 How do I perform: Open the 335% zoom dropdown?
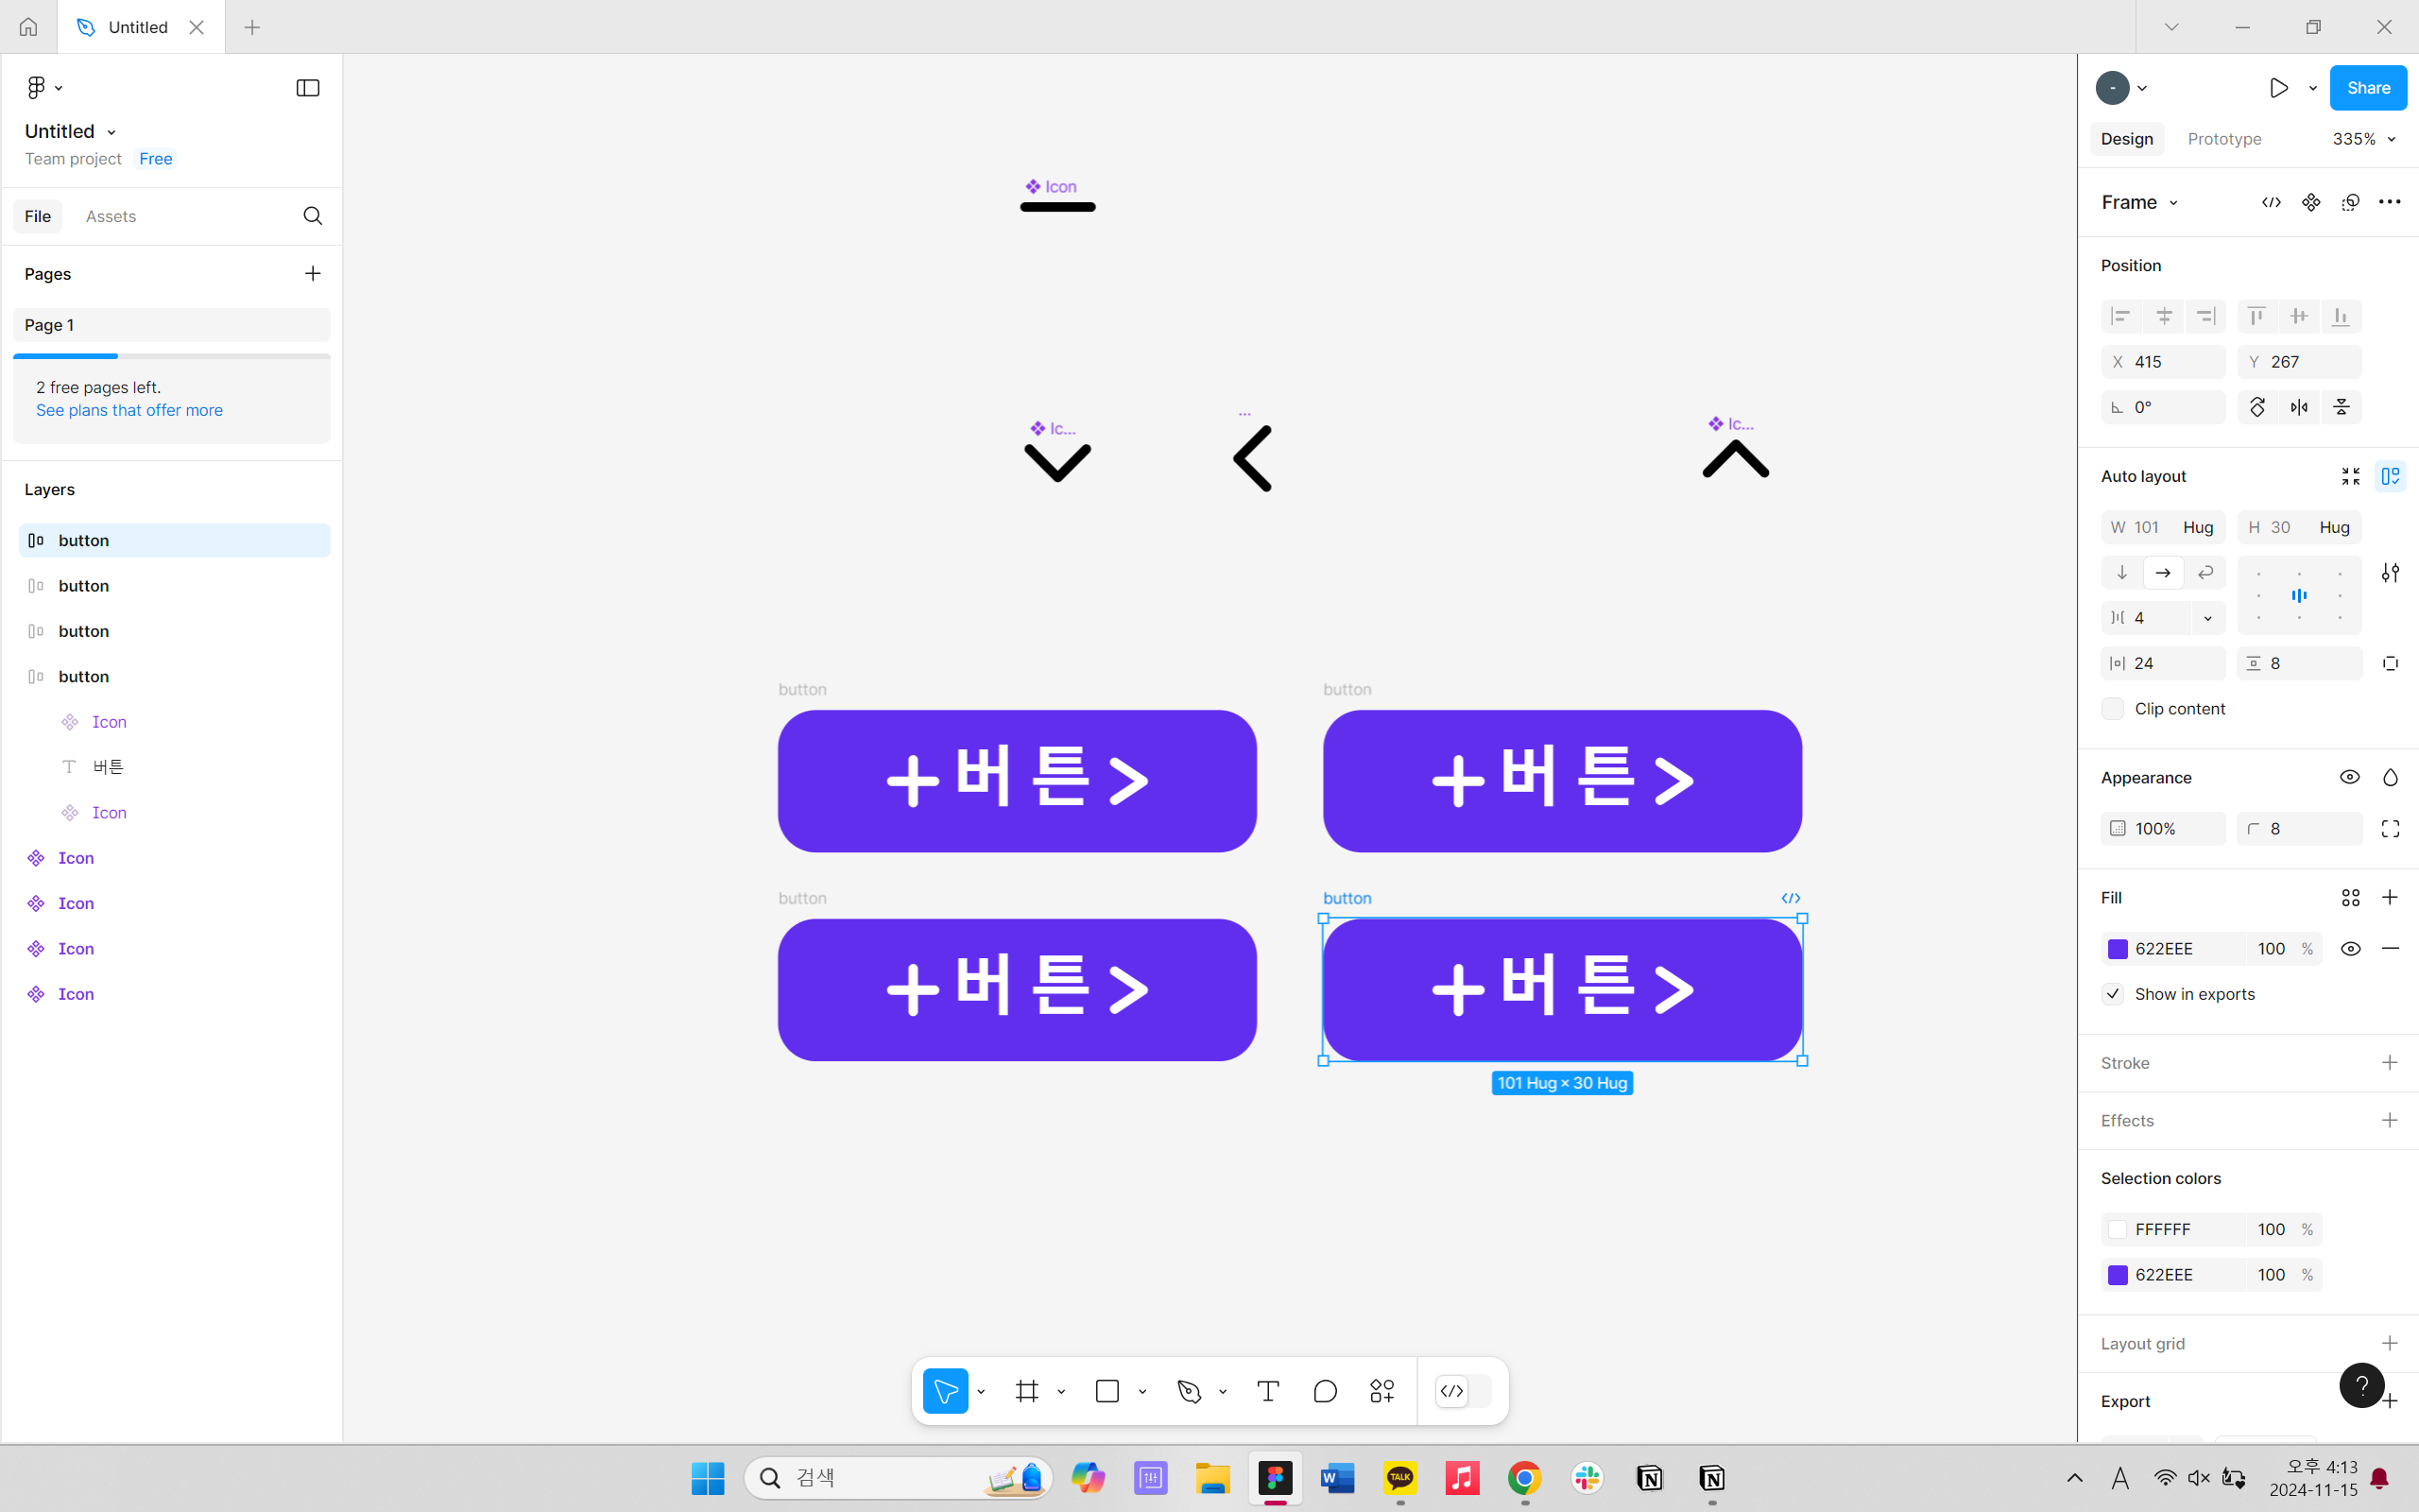[2363, 139]
